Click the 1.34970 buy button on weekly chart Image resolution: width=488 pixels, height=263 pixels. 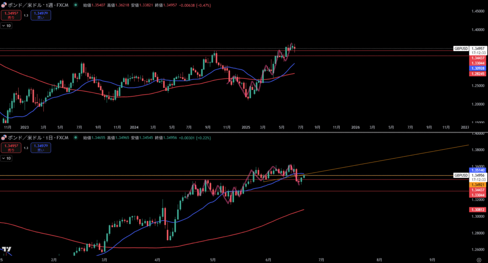point(41,15)
